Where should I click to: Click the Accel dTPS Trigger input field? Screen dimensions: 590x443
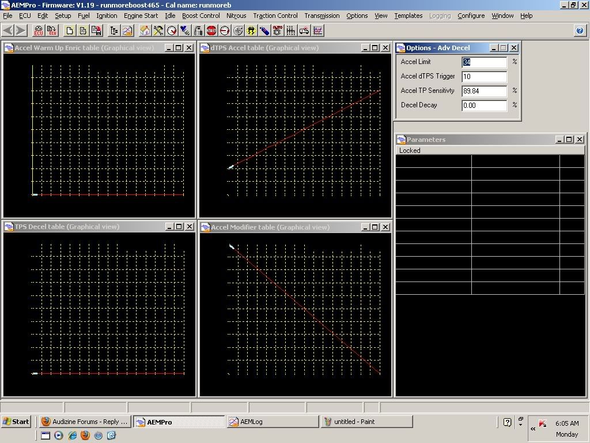tap(484, 77)
